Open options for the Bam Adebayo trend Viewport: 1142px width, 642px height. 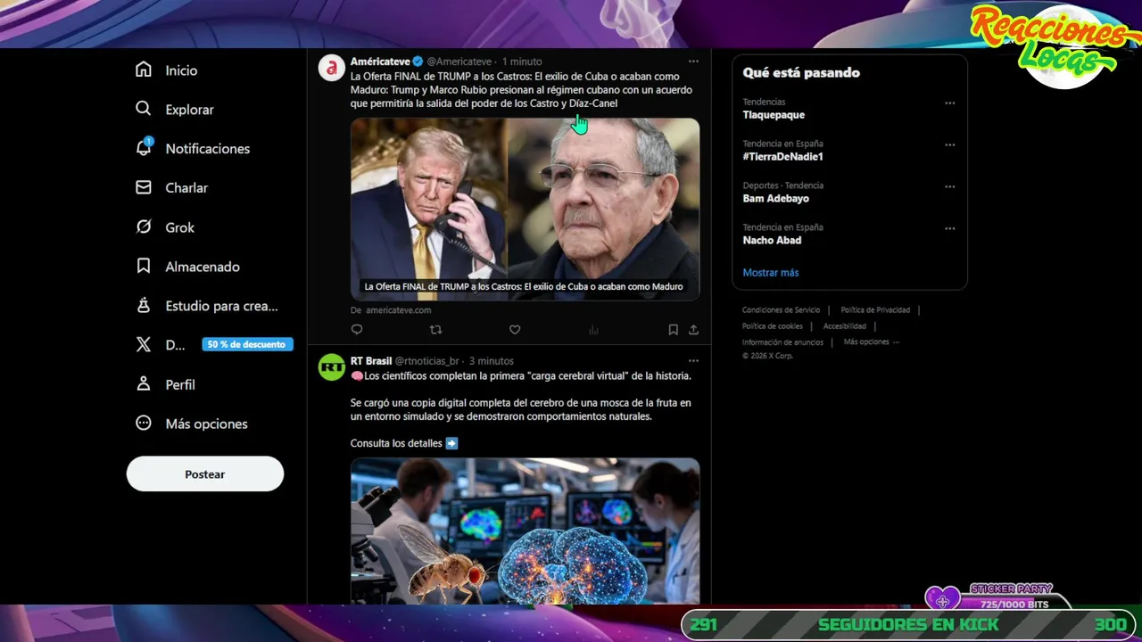click(x=950, y=186)
